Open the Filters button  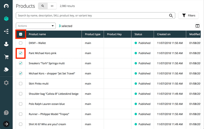189,16
